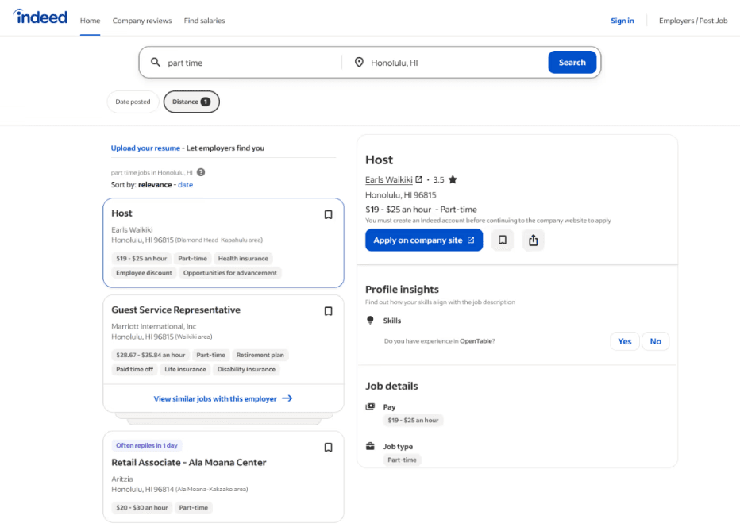Open Find salaries
The width and height of the screenshot is (740, 527).
click(204, 21)
